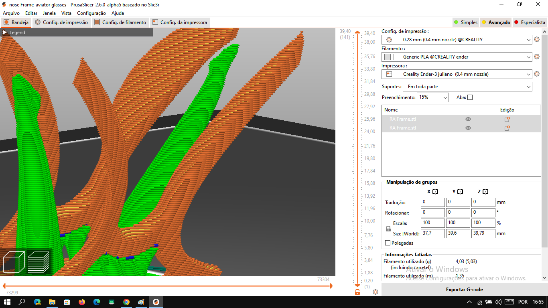
Task: Switch to Simples mode
Action: [x=466, y=22]
